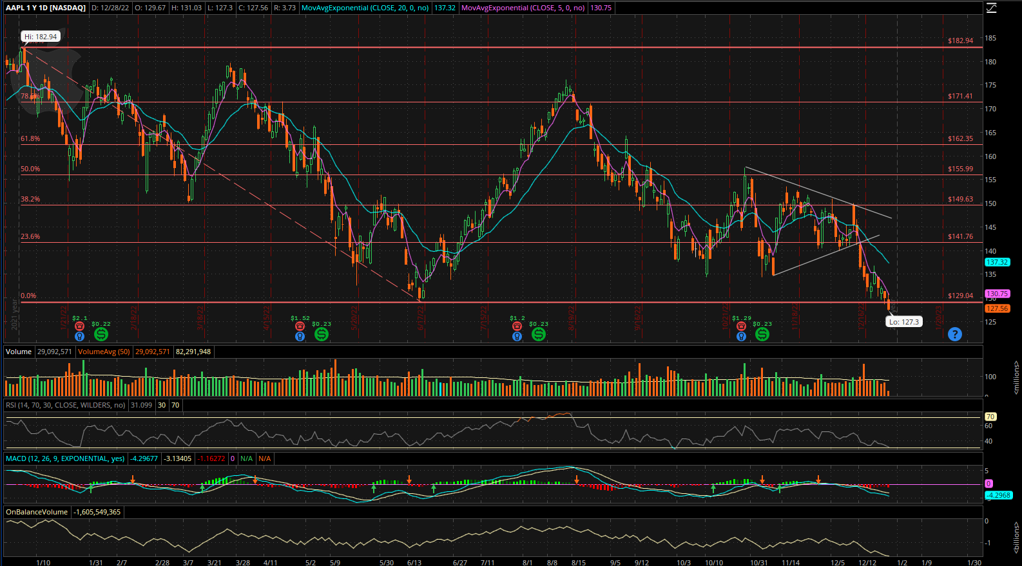
Task: Click the orange 127.56 last price bubble
Action: pos(997,308)
